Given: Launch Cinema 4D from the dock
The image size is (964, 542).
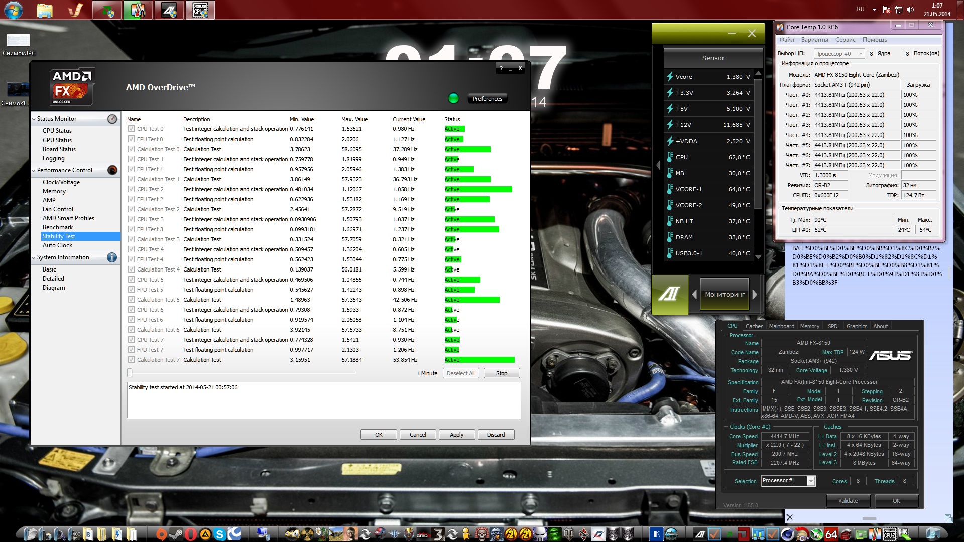Looking at the screenshot, I should click(x=787, y=534).
